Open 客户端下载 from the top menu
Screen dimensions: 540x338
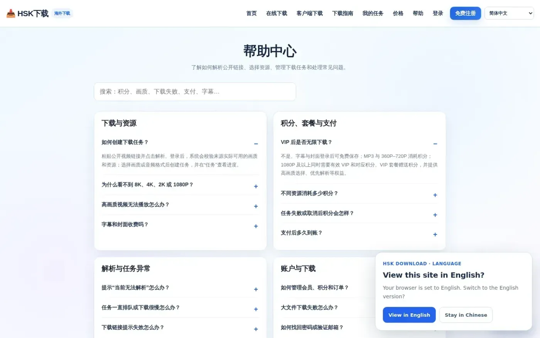click(x=310, y=14)
